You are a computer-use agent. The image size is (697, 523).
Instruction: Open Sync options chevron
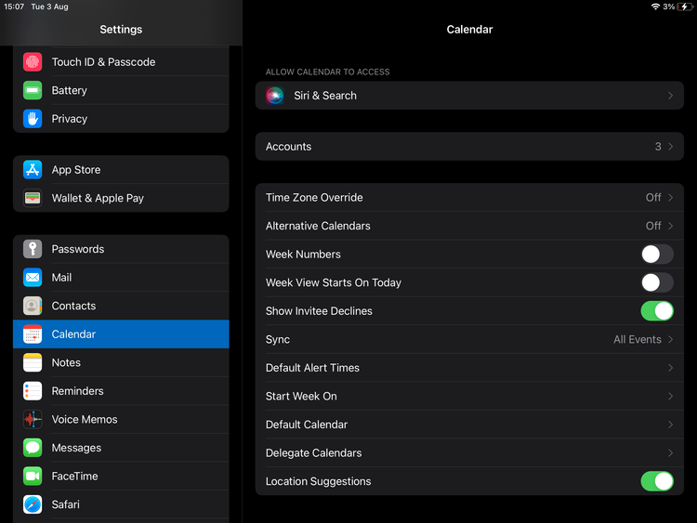click(x=670, y=339)
